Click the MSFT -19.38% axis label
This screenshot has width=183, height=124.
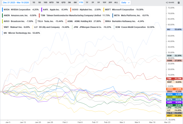tap(174, 116)
